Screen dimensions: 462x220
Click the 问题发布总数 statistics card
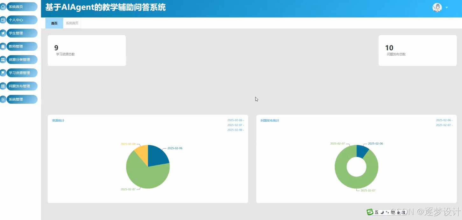click(417, 50)
